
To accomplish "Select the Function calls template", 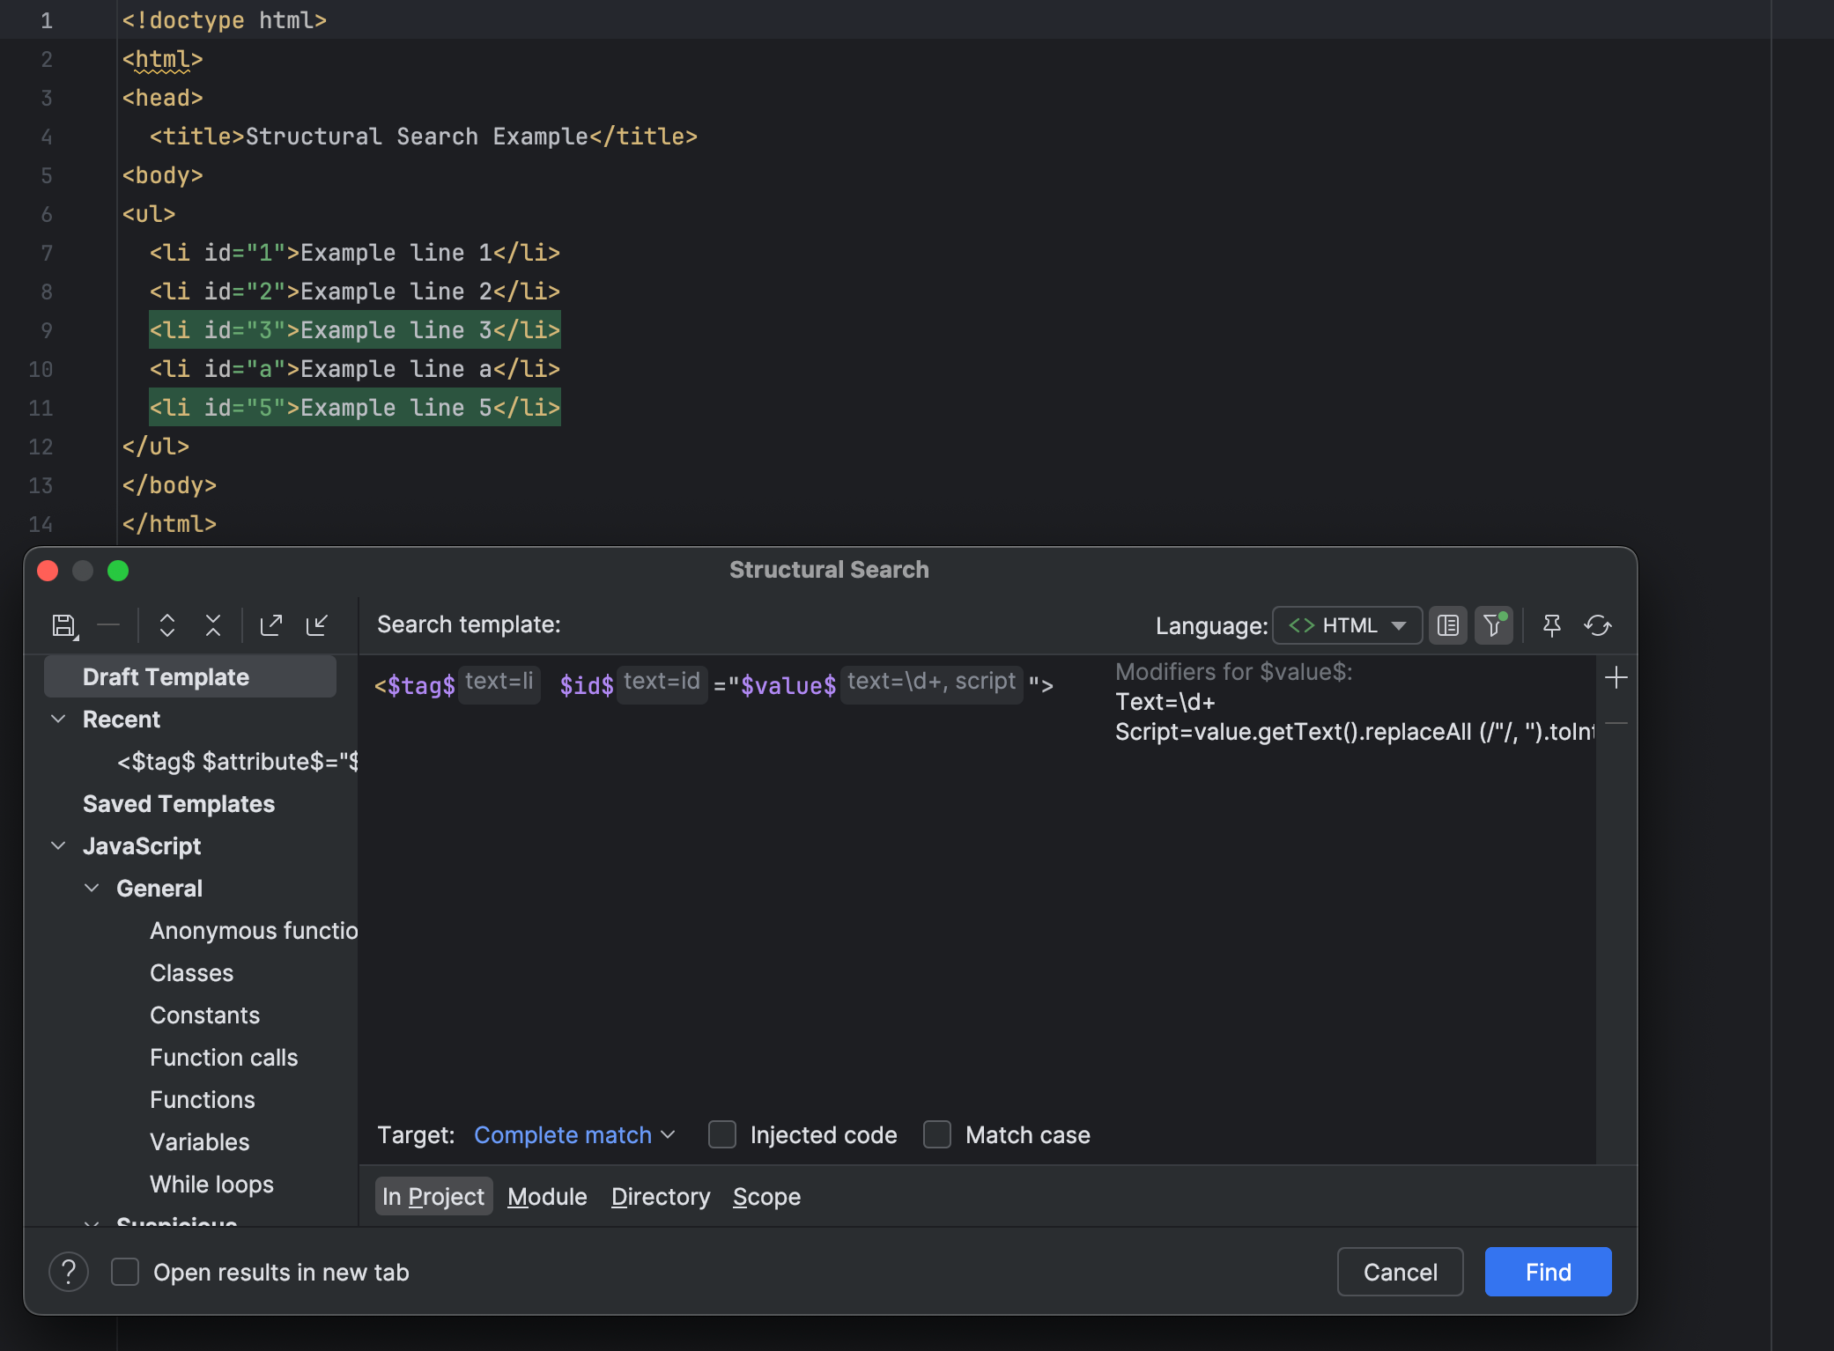I will tap(224, 1057).
